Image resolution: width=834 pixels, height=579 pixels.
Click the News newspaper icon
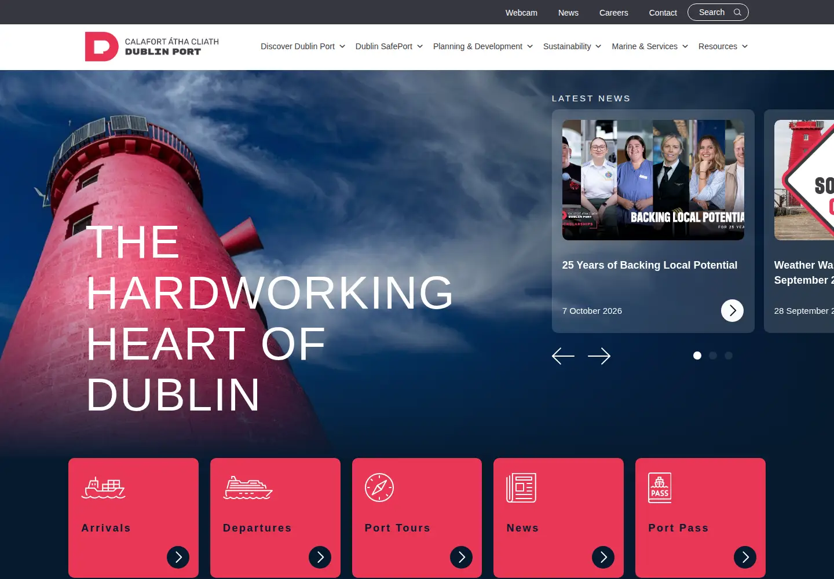[521, 488]
